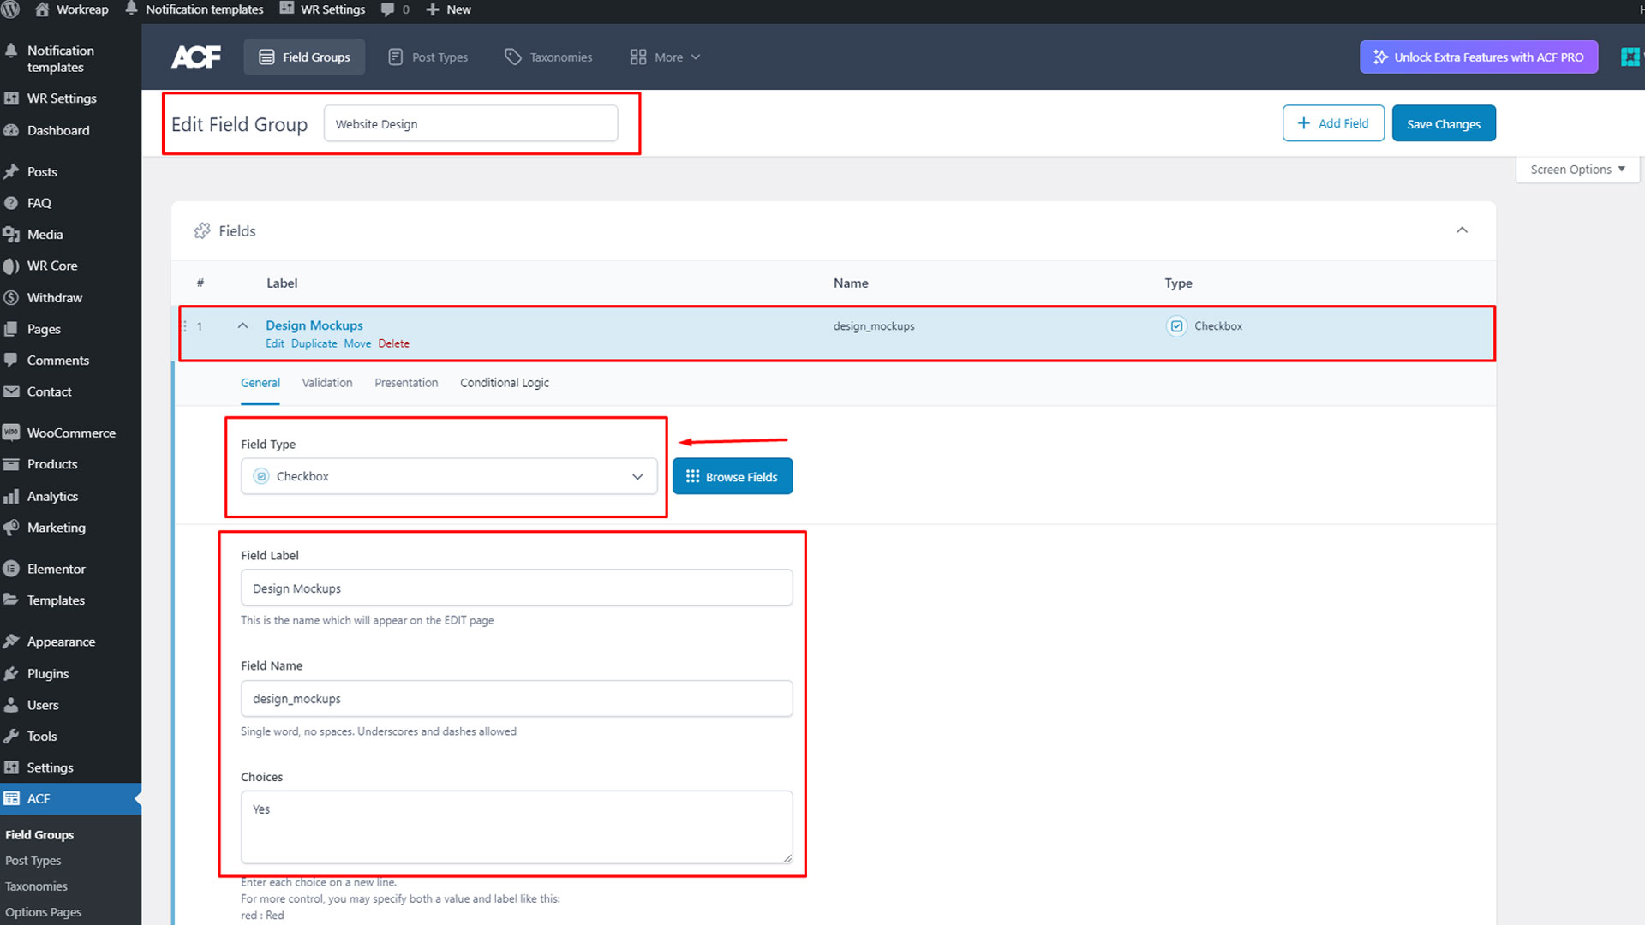The image size is (1645, 925).
Task: Click the Browse Fields button
Action: tap(732, 477)
